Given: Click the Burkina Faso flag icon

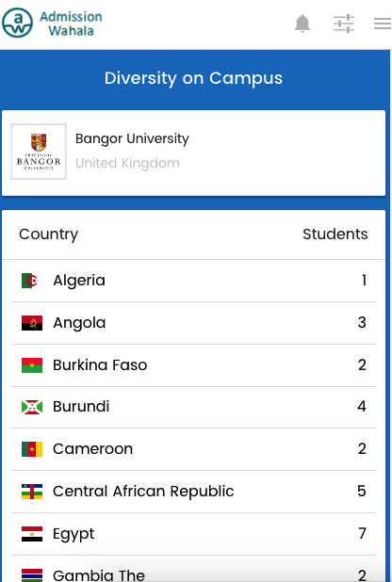Looking at the screenshot, I should (x=32, y=365).
